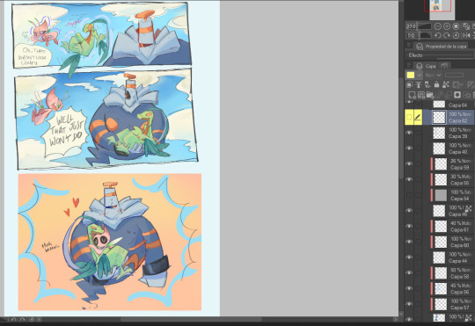Viewport: 475px width, 326px height.
Task: Create a new vector layer
Action: 420,95
